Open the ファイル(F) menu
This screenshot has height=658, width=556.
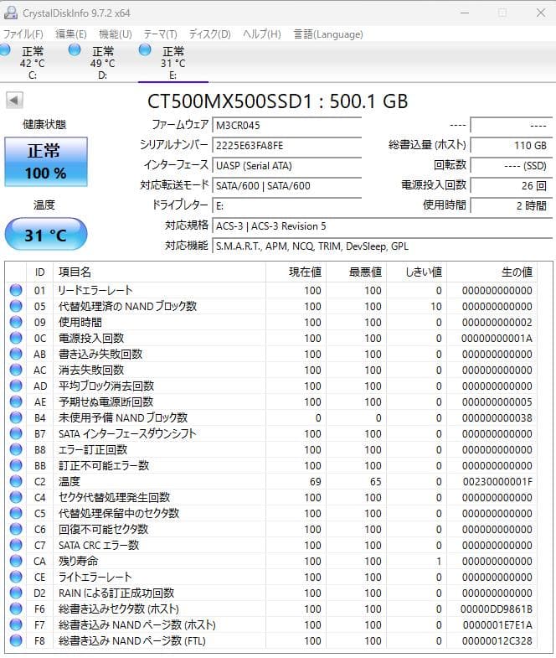click(x=23, y=34)
